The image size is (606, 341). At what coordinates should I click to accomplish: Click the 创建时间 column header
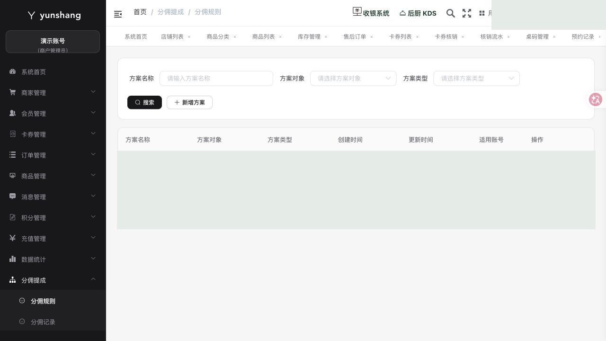point(350,140)
